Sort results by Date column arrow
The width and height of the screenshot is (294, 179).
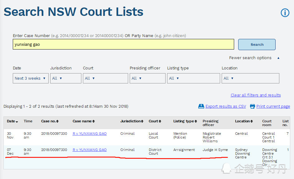click(x=17, y=122)
